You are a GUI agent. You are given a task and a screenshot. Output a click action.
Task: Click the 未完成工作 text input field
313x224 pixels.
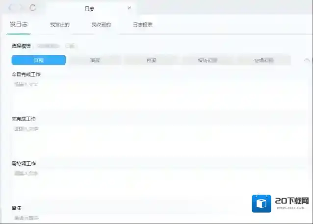pyautogui.click(x=159, y=138)
